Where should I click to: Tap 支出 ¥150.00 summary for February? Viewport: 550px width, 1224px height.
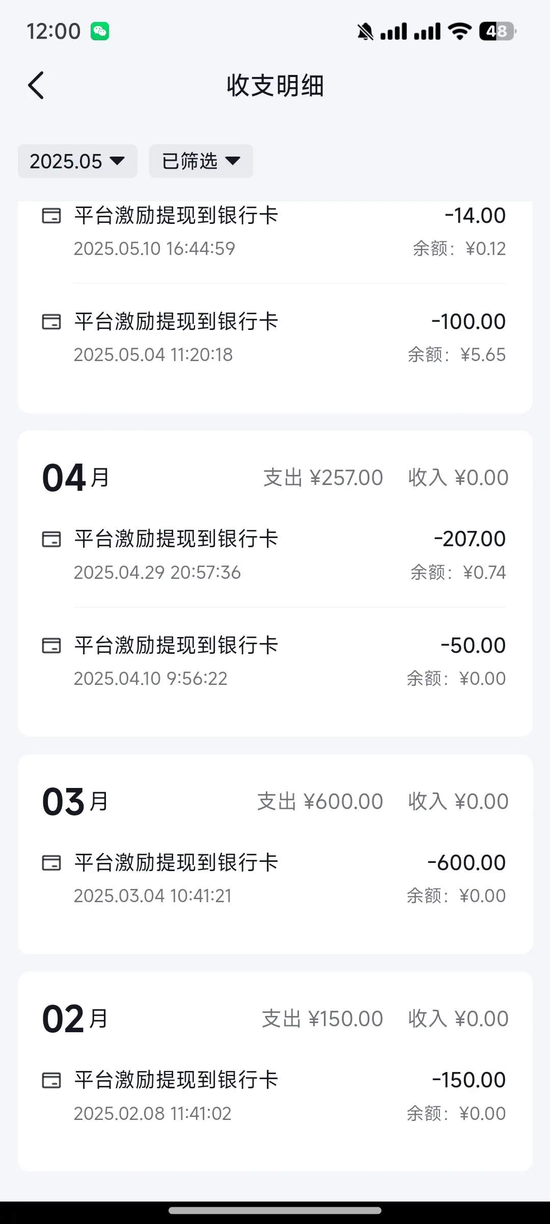322,1019
